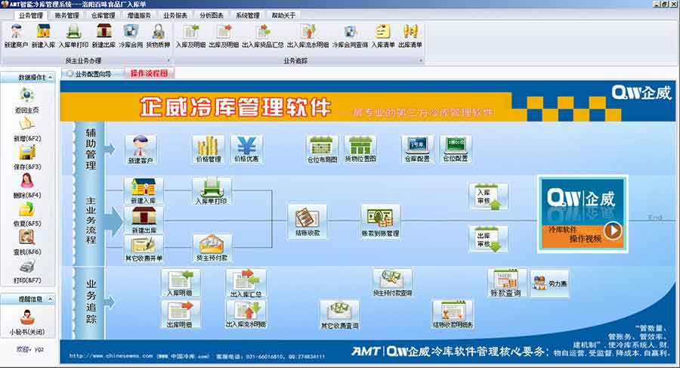
Task: Open 结账收款 in the flowchart
Action: [308, 221]
